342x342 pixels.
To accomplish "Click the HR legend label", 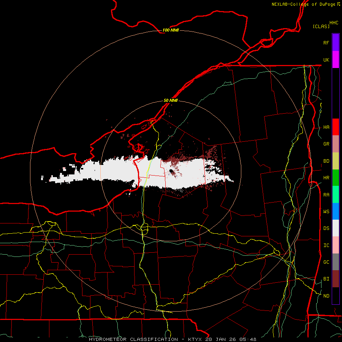I will (326, 178).
